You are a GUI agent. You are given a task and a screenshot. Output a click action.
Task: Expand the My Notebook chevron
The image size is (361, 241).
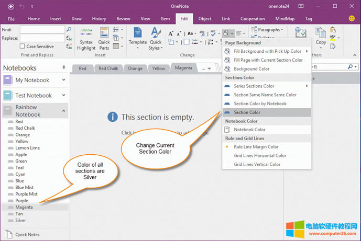pos(64,80)
